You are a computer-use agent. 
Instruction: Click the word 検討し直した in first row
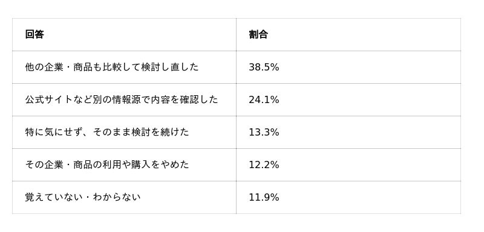tap(170, 67)
